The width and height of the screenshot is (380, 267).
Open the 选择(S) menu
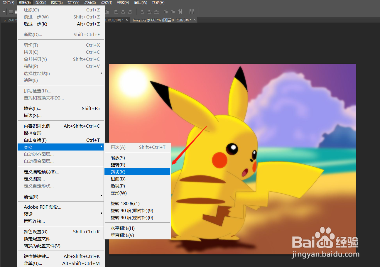pos(90,3)
